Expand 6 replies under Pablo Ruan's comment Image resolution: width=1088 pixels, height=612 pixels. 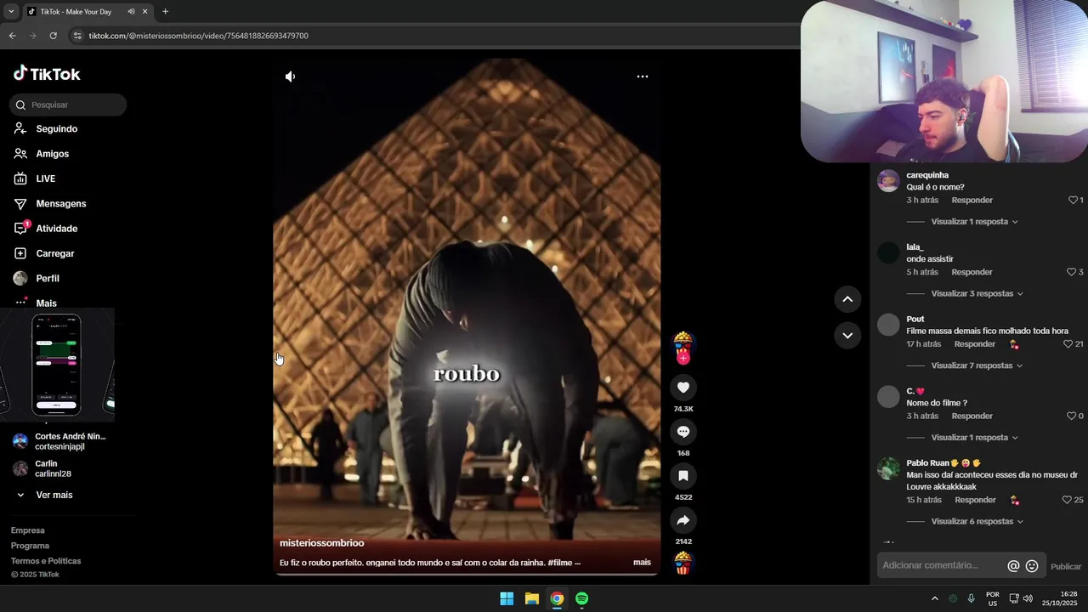click(977, 522)
